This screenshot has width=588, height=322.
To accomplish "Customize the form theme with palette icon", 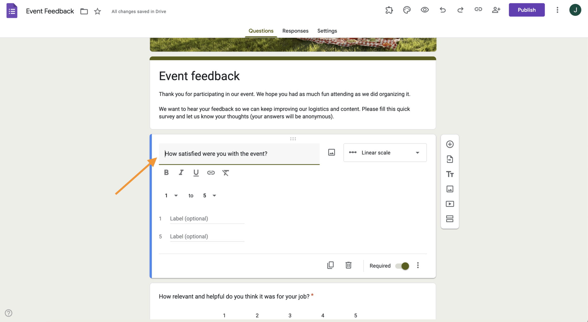I will 407,10.
